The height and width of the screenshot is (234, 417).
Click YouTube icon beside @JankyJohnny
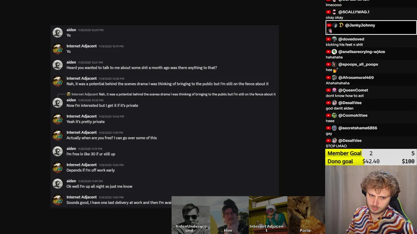pos(329,25)
